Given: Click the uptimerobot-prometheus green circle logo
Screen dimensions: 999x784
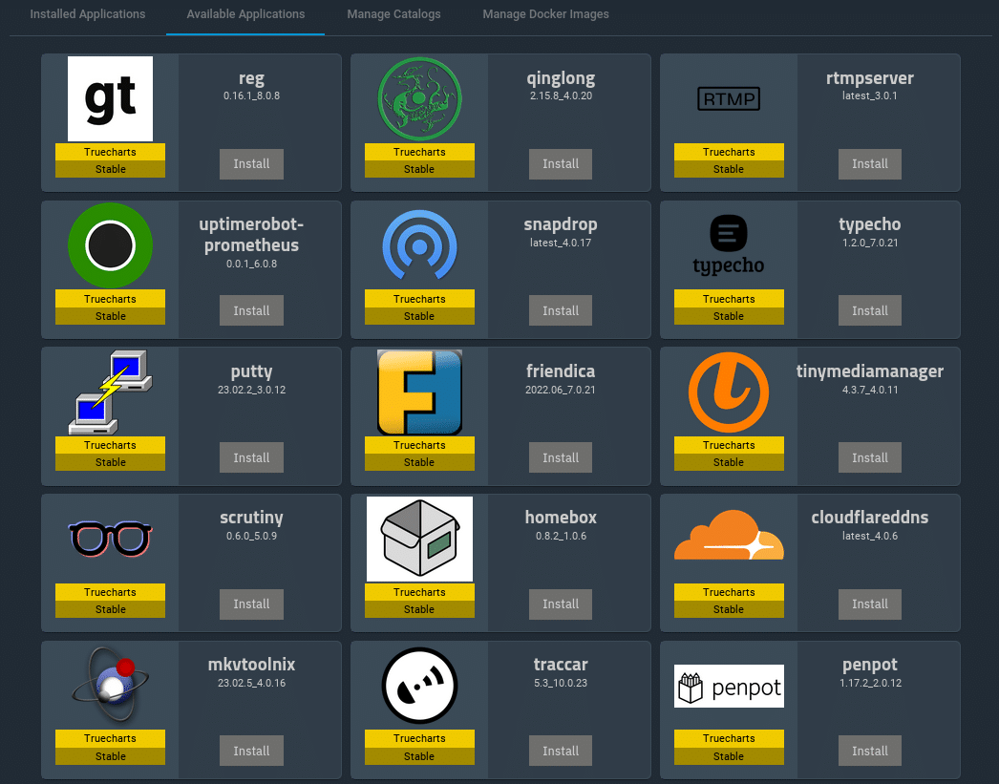Looking at the screenshot, I should tap(110, 245).
